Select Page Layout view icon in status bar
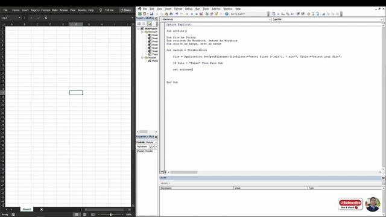The width and height of the screenshot is (386, 217). pos(84,215)
